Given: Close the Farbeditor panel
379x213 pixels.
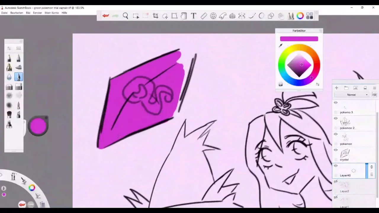Looking at the screenshot, I should pyautogui.click(x=321, y=31).
